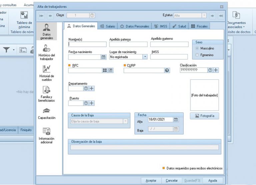Click the CURP help icon
Viewport: 256px width, 185px height.
(167, 70)
